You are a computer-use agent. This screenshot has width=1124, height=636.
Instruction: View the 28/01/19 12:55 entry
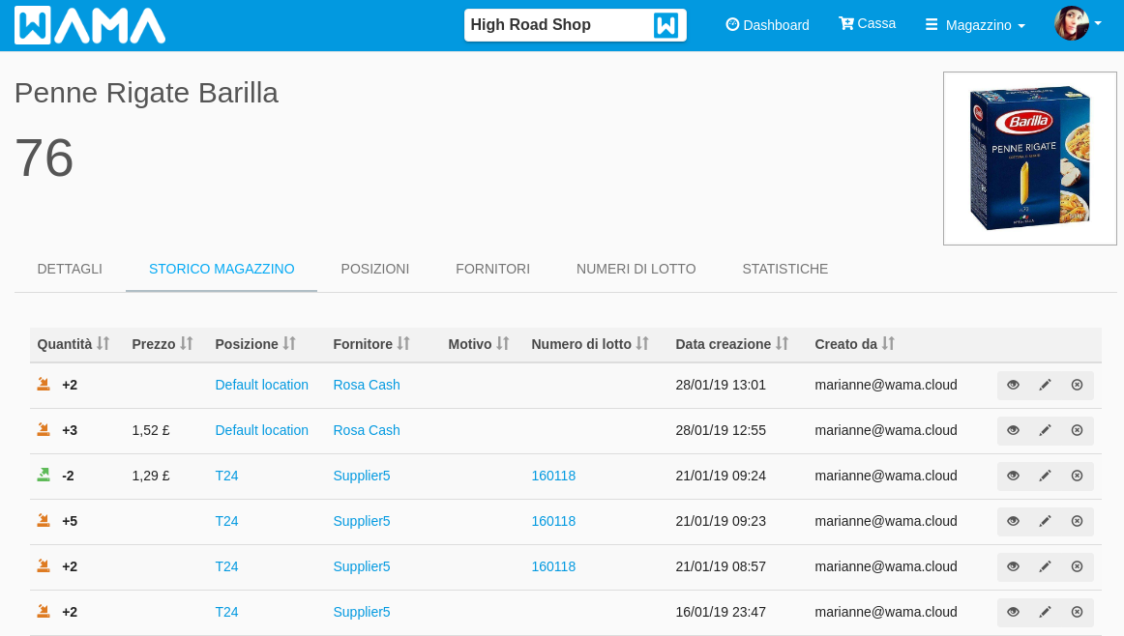1013,430
